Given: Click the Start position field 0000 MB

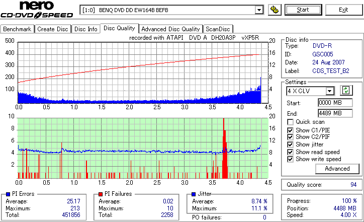Looking at the screenshot, I should 335,103.
